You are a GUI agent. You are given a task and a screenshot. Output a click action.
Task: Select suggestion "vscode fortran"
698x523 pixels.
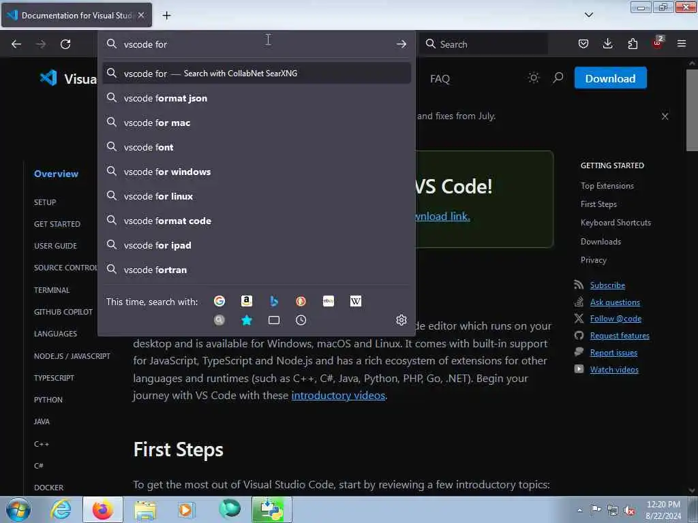point(257,270)
